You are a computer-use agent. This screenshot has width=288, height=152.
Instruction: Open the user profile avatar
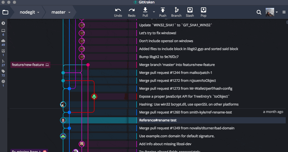270,12
